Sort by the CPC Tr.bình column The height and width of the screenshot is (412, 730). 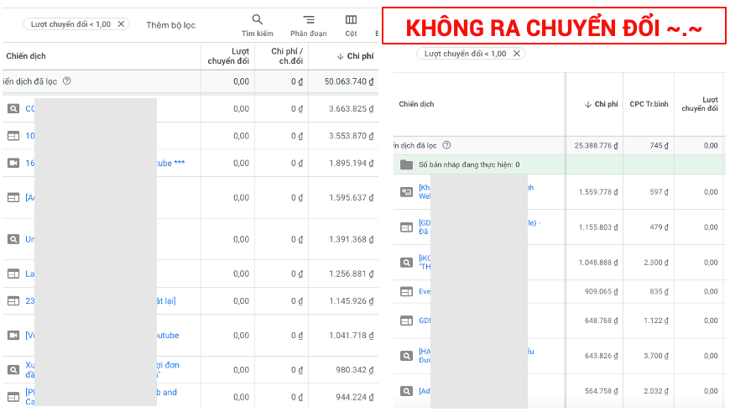click(649, 104)
